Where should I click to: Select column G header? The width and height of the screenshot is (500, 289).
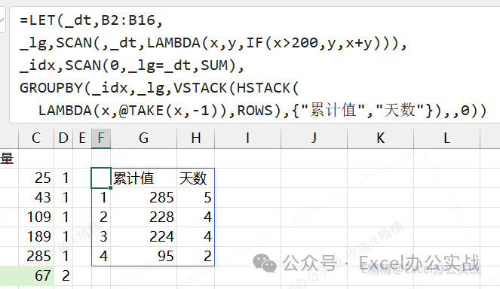pos(144,138)
